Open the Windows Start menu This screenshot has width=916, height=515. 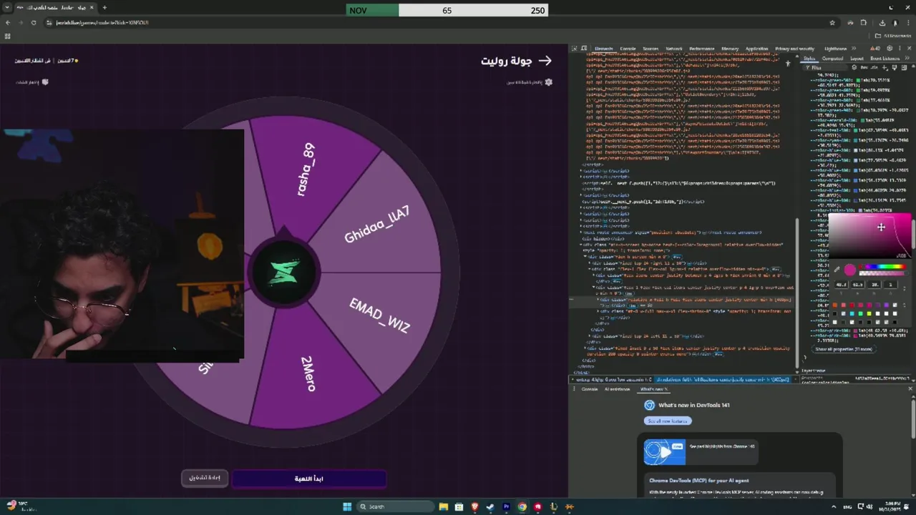click(x=347, y=506)
